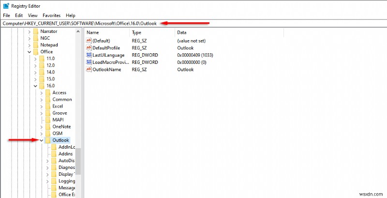387x198 pixels.
Task: Select the NGC folder icon
Action: click(x=36, y=38)
